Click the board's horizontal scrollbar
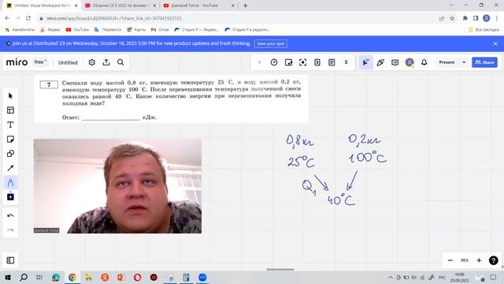504x284 pixels. [280, 270]
